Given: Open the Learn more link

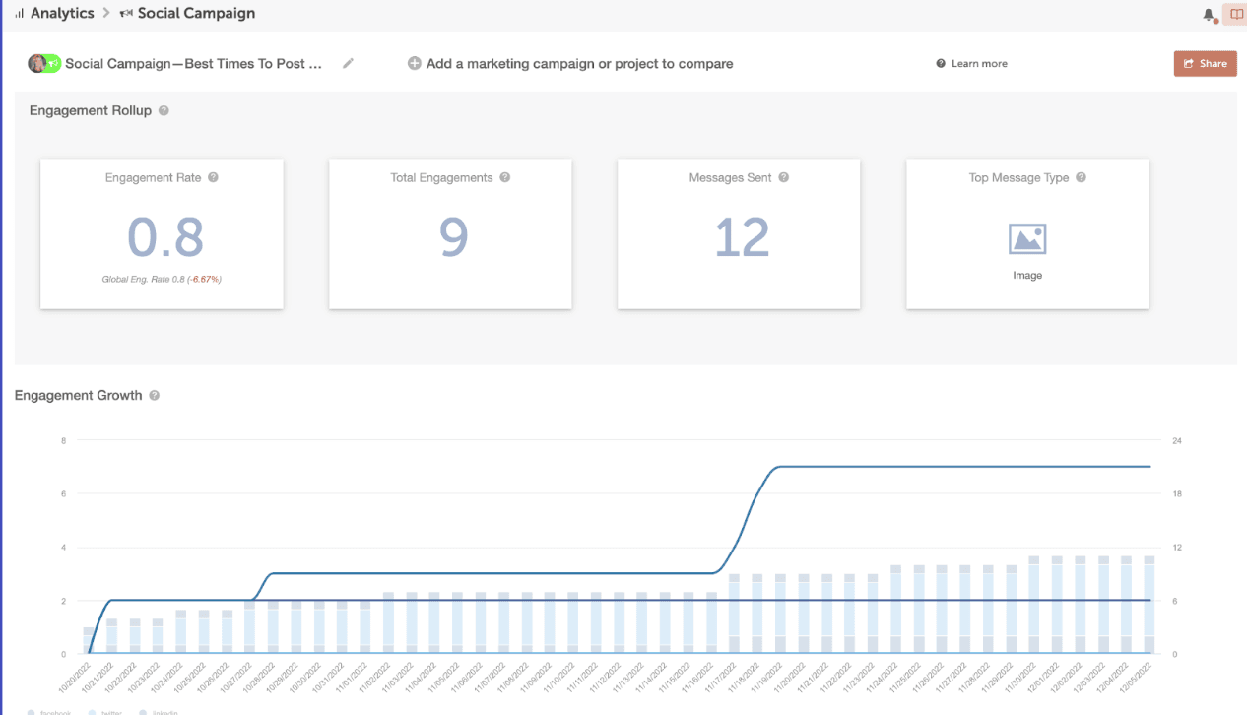Looking at the screenshot, I should tap(978, 64).
